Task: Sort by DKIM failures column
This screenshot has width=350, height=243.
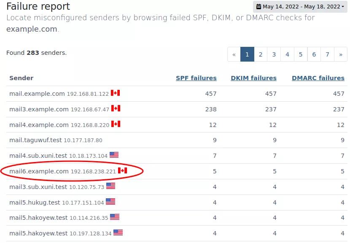Action: [x=253, y=78]
